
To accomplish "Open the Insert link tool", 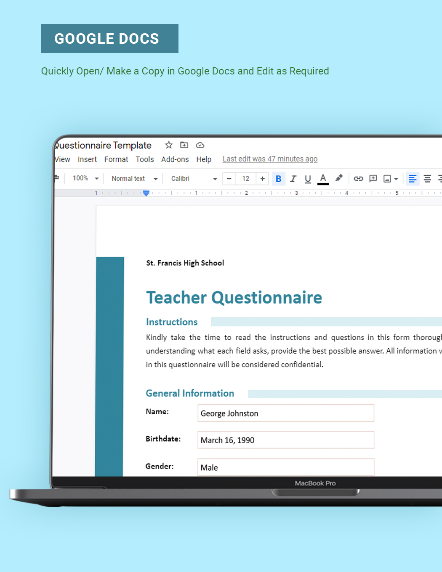I will (x=358, y=178).
